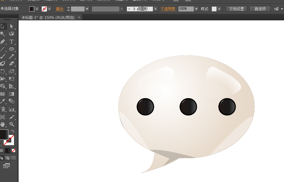Open the 不透明度 opacity panel link

[x=168, y=9]
